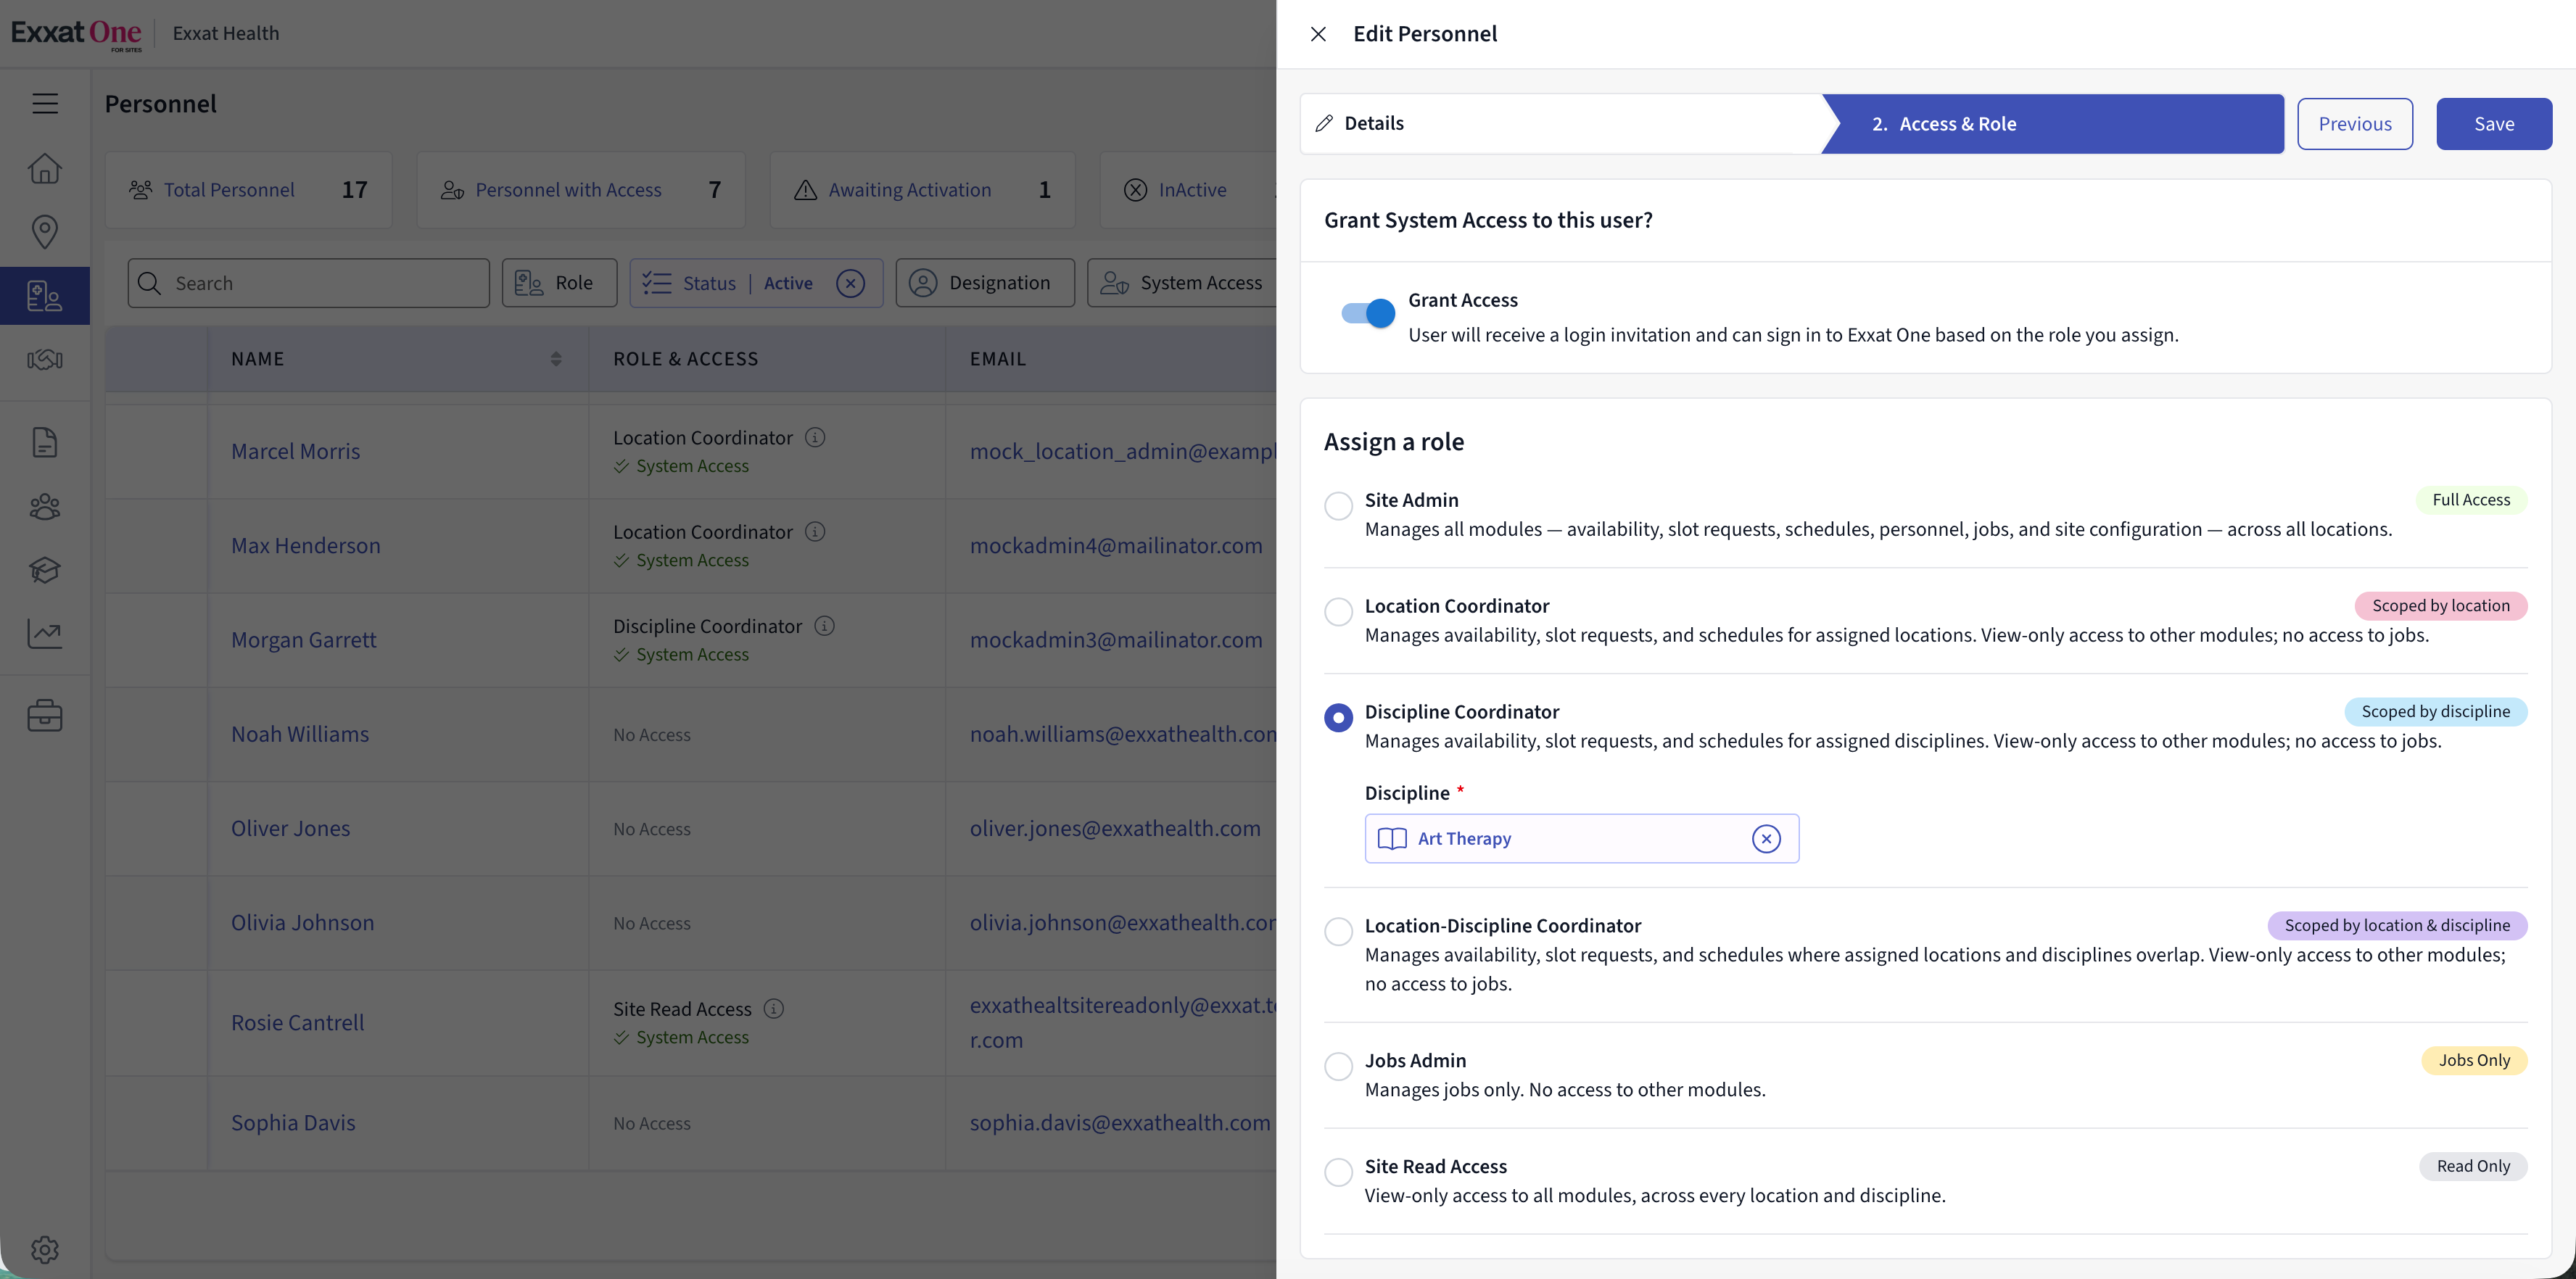
Task: Show info for Marcel Morris's role
Action: pyautogui.click(x=815, y=437)
